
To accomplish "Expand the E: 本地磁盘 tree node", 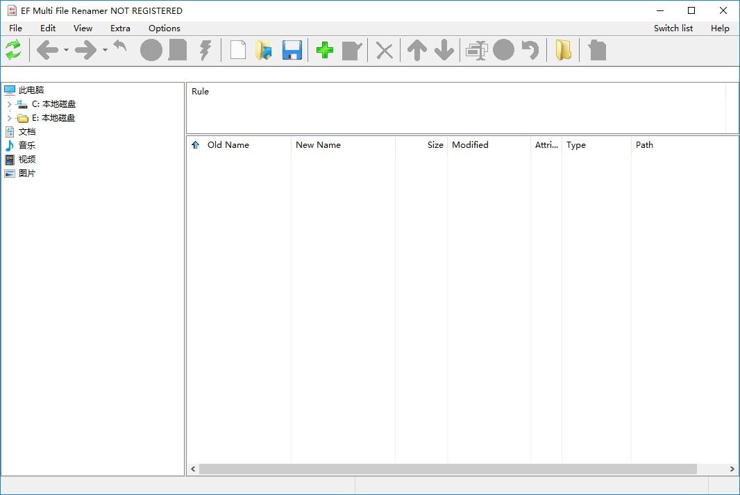I will 9,118.
